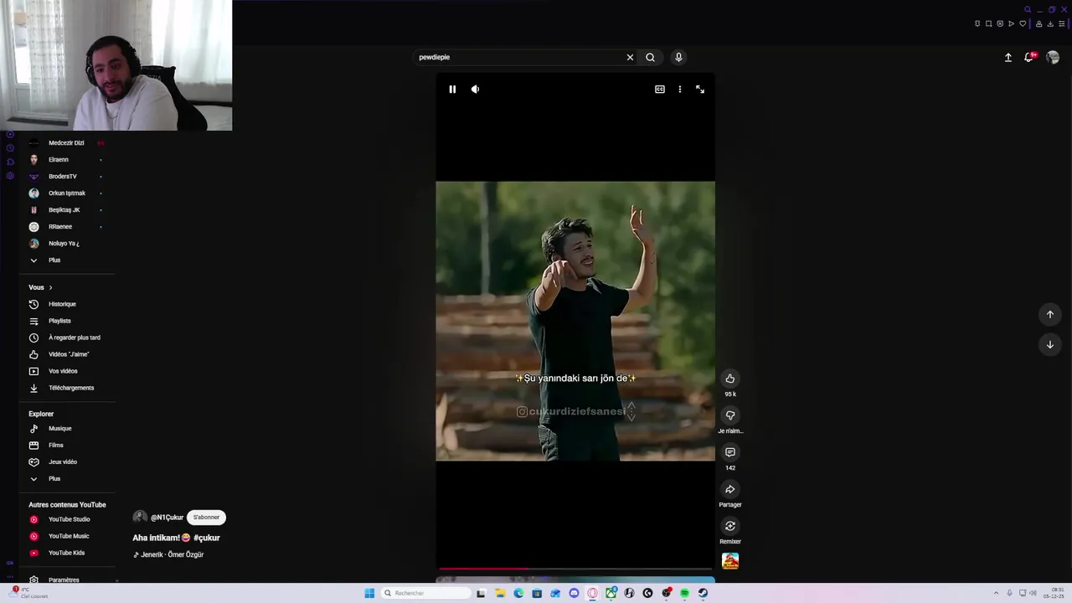Click the Remixer icon

pyautogui.click(x=730, y=526)
